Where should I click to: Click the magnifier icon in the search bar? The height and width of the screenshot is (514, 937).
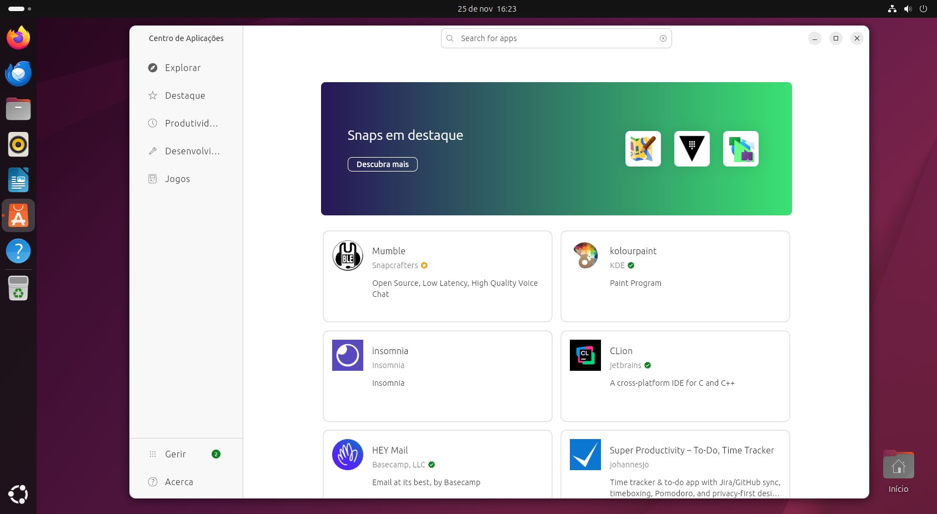point(450,38)
